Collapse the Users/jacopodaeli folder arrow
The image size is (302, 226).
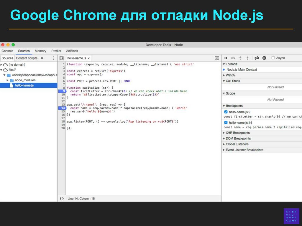pyautogui.click(x=4, y=75)
